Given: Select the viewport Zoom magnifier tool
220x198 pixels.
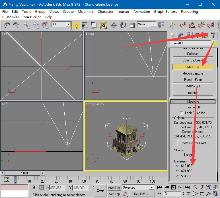Looking at the screenshot, I should [x=196, y=187].
